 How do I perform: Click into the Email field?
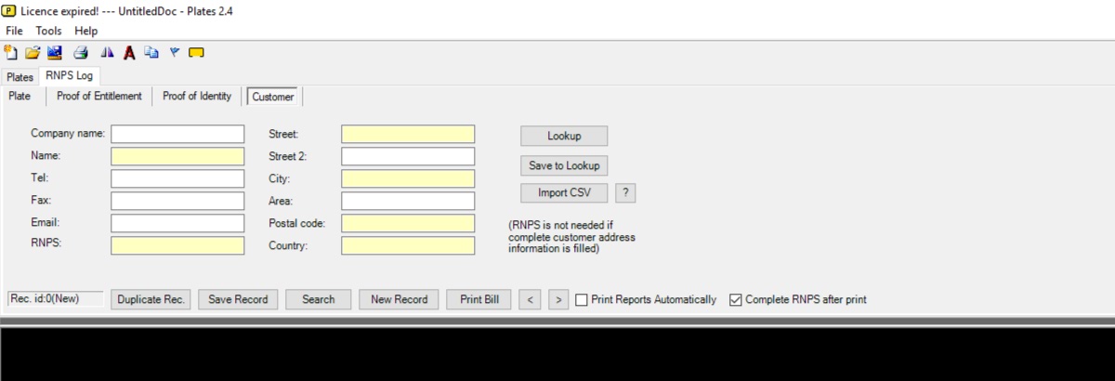177,223
